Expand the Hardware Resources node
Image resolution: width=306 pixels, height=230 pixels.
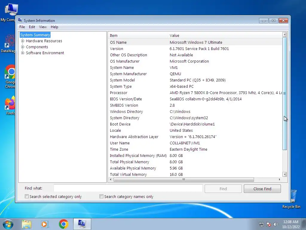pyautogui.click(x=23, y=41)
